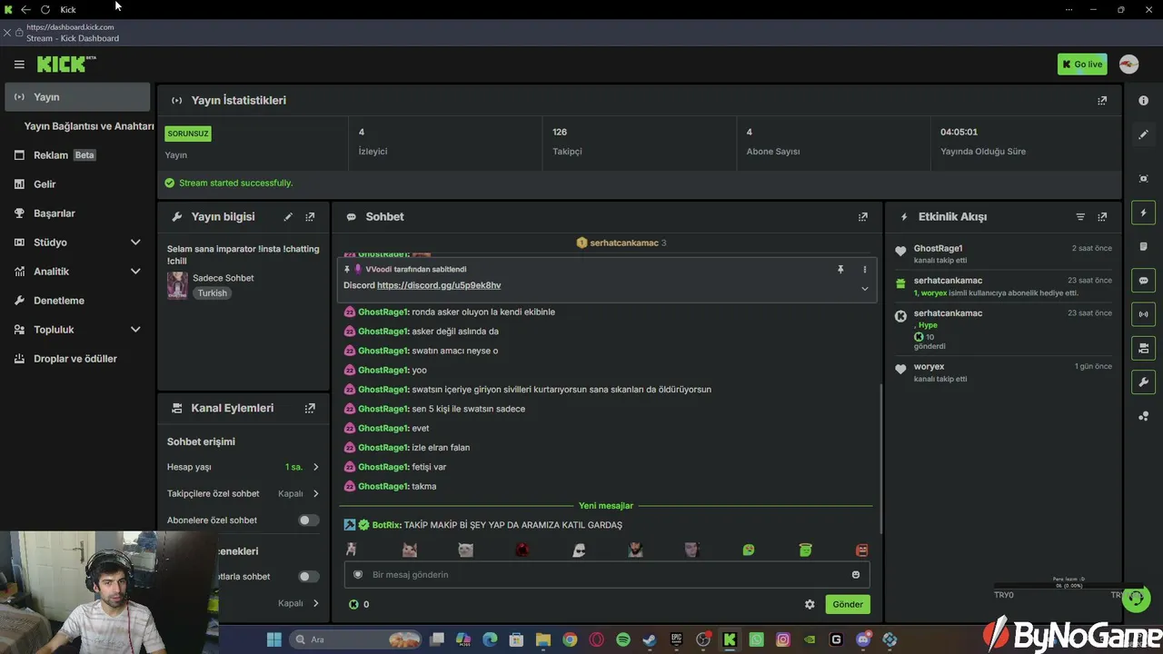
Task: Toggle Abonelere özel sohbet switch
Action: point(309,520)
